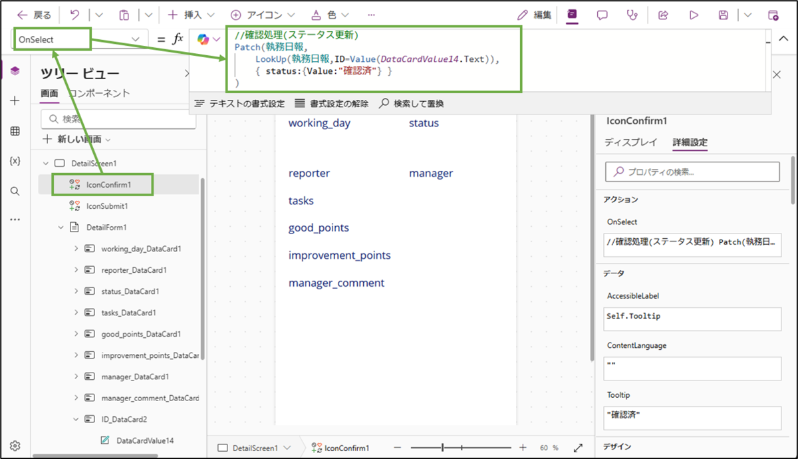Click the zoom slider track
The width and height of the screenshot is (798, 459).
pos(460,448)
